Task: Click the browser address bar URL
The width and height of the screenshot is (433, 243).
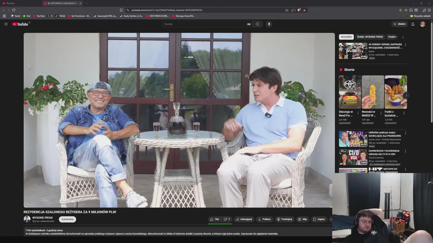Action: click(167, 10)
